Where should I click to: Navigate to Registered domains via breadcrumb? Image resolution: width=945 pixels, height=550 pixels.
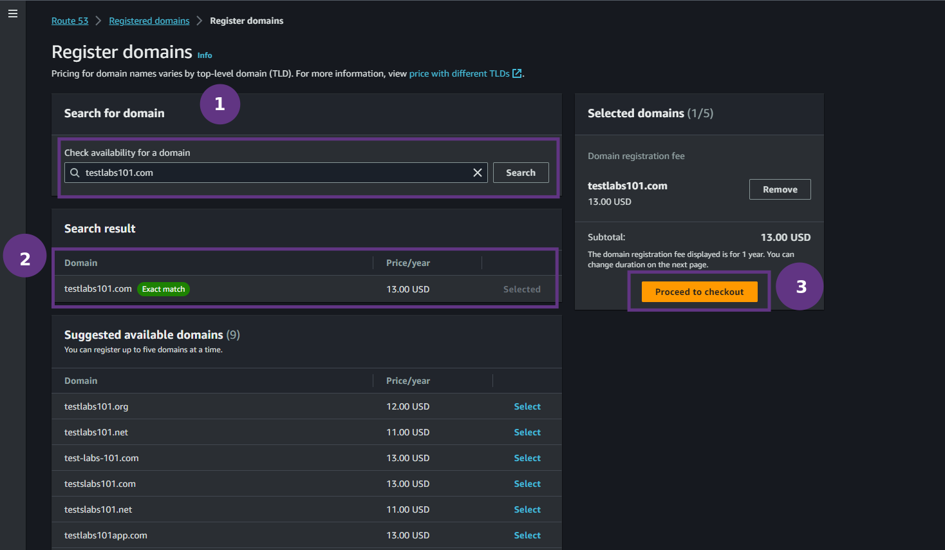pos(149,20)
